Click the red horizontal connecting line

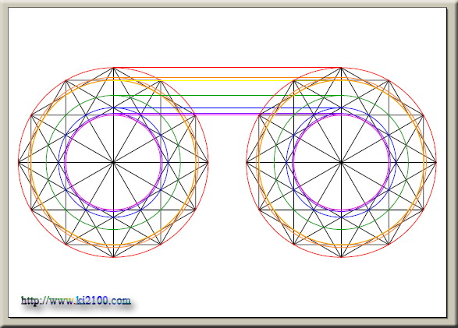tap(227, 68)
